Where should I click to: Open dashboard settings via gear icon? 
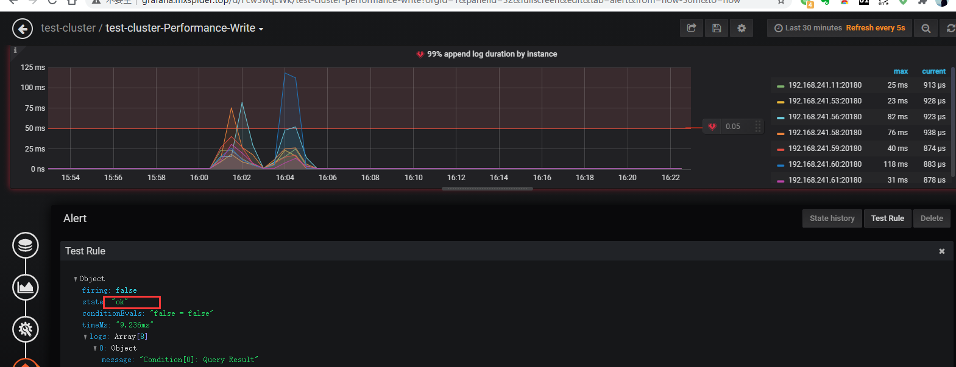click(x=742, y=28)
